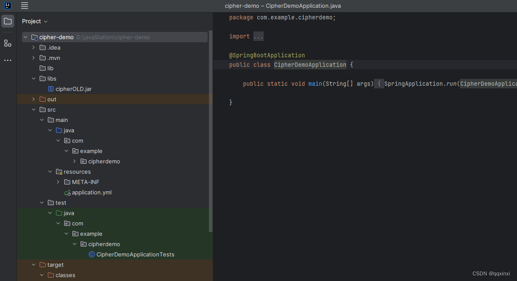This screenshot has height=281, width=517.
Task: Select the lib folder
Action: [50, 68]
